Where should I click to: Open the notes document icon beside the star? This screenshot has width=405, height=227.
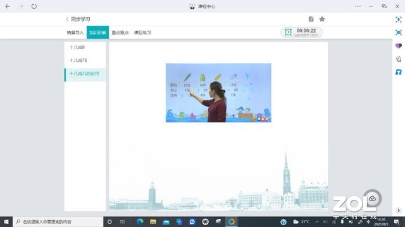click(x=311, y=19)
